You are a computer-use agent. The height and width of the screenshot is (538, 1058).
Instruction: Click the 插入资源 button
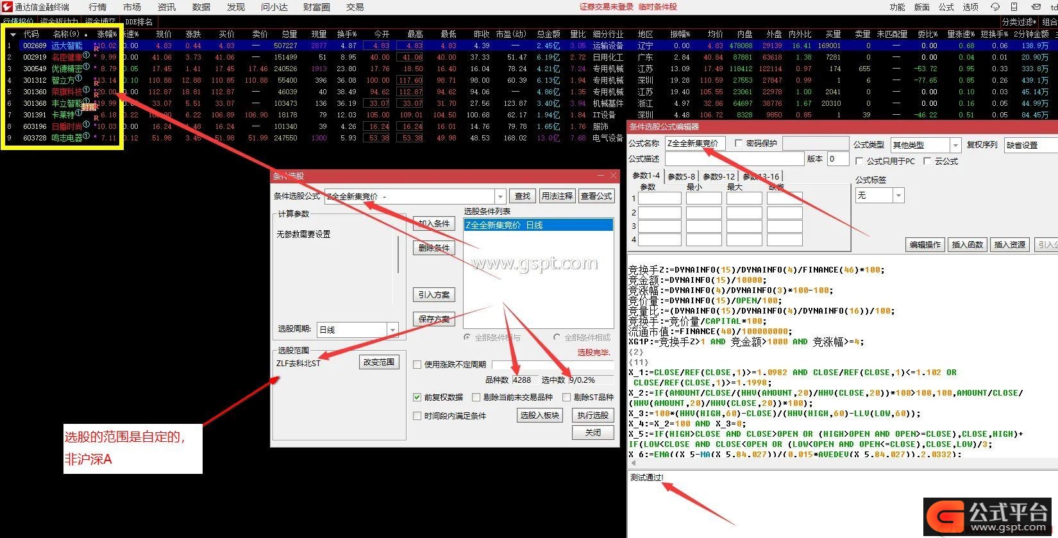[1009, 245]
